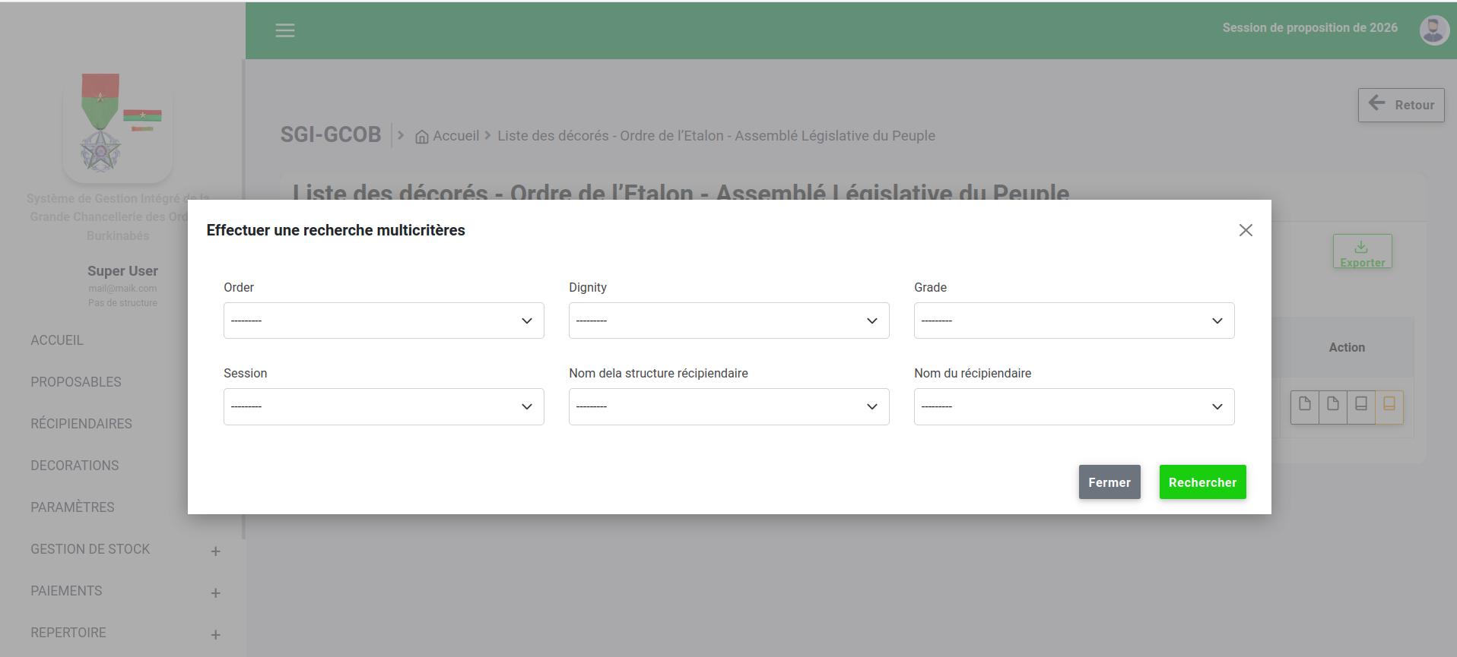Screen dimensions: 1457x657
Task: Click the Fermer button
Action: (1109, 482)
